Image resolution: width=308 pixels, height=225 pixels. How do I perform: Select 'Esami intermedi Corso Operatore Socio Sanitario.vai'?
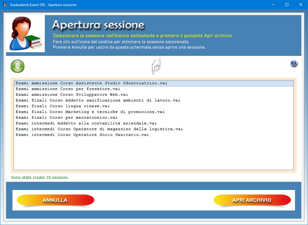(x=154, y=135)
